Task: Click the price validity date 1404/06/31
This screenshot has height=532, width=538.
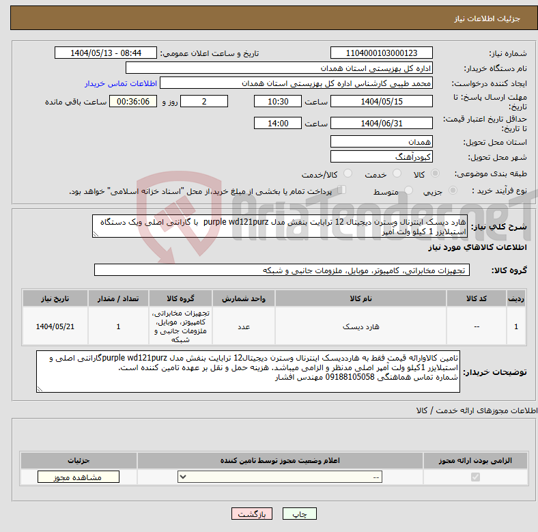Action: 381,123
